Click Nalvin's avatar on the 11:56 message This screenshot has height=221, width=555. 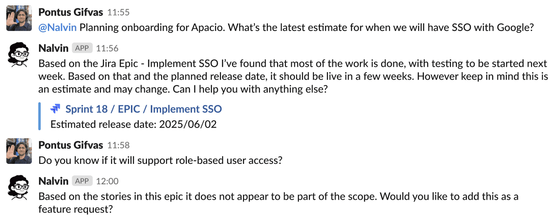click(x=19, y=54)
